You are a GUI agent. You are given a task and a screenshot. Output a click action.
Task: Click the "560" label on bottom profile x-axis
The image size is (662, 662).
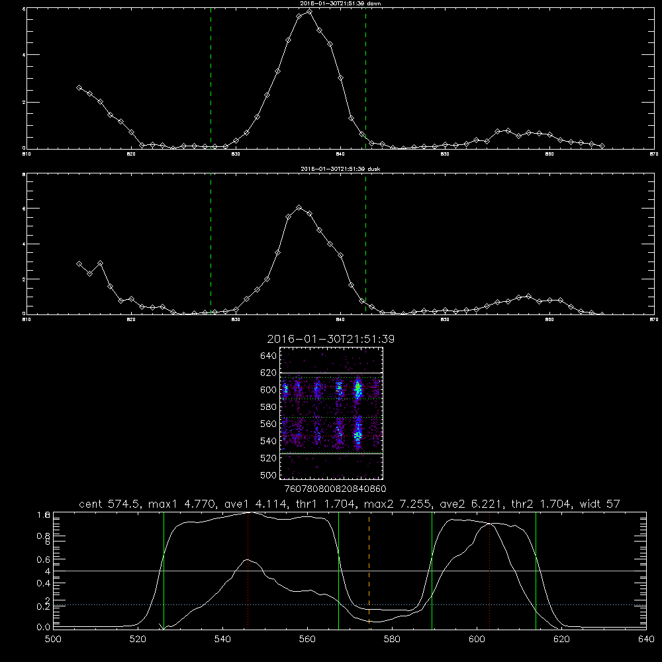click(x=307, y=639)
